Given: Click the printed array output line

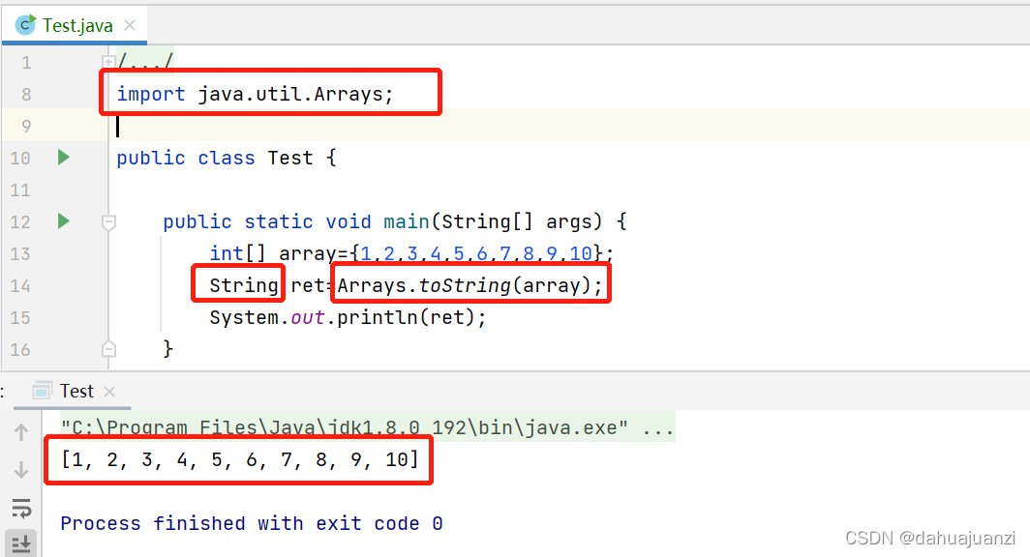Looking at the screenshot, I should [x=238, y=460].
